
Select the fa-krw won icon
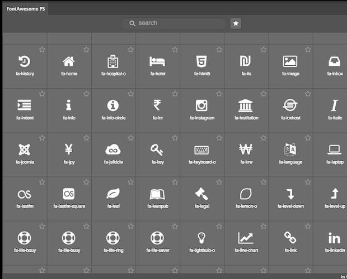tap(246, 150)
